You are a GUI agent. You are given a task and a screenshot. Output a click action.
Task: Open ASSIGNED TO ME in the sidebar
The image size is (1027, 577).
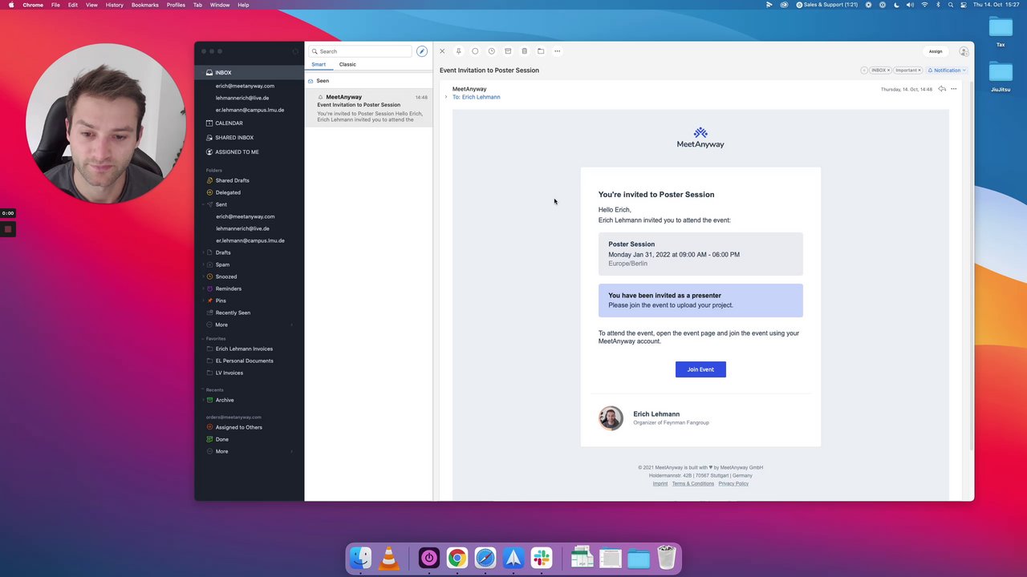[x=237, y=152]
